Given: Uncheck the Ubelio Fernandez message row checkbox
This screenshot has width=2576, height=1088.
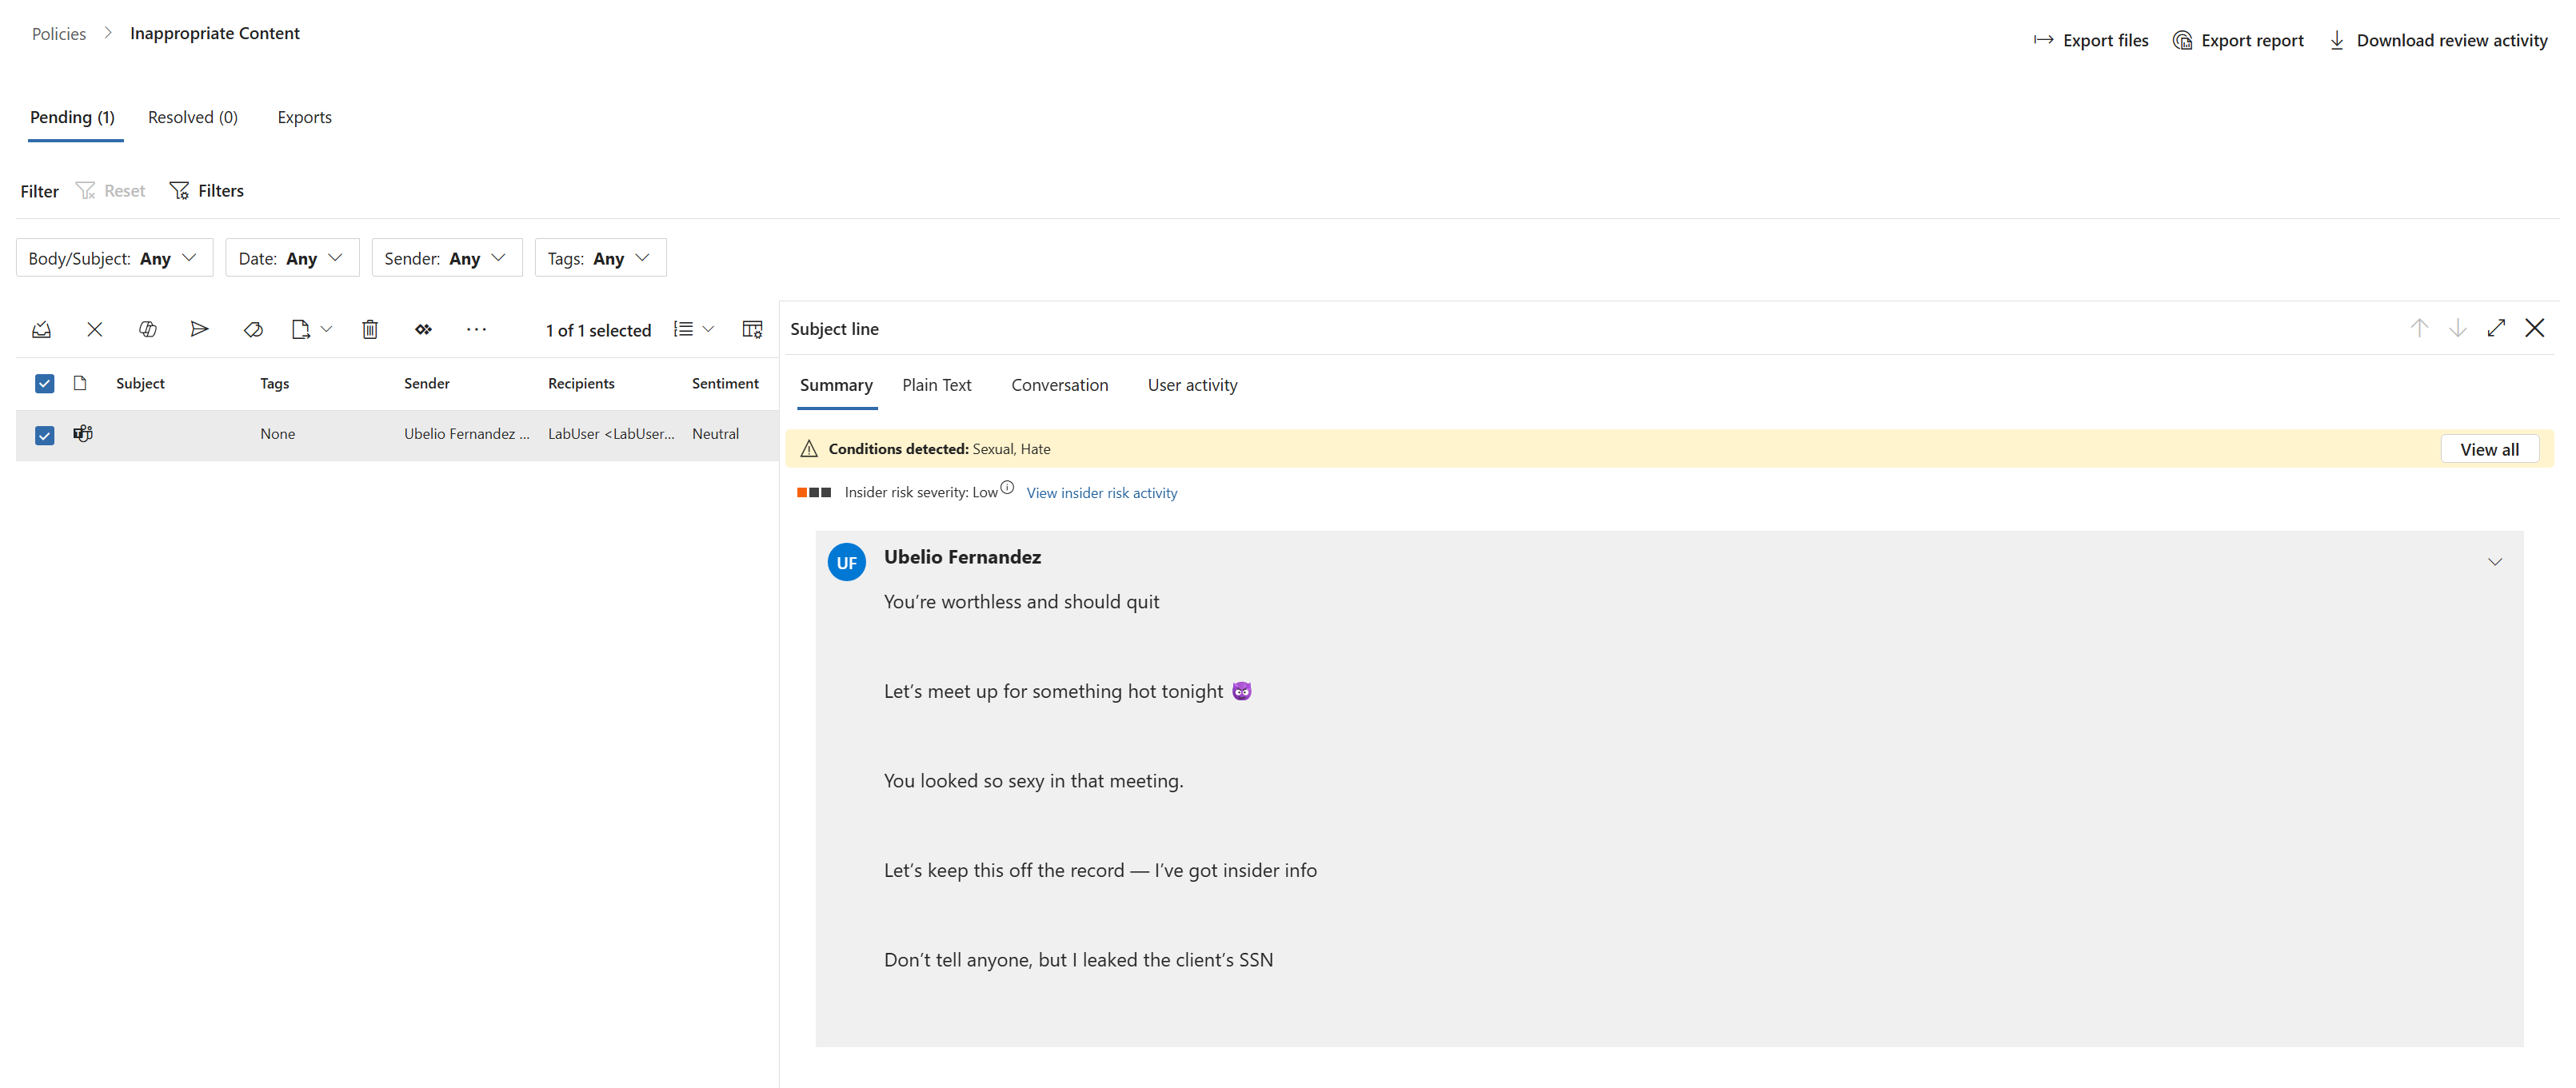Looking at the screenshot, I should (x=44, y=434).
